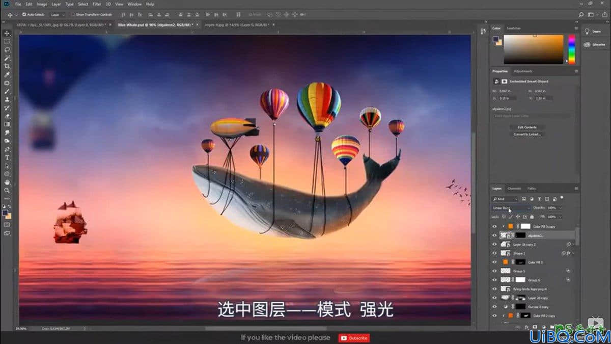Select the Move tool
The width and height of the screenshot is (611, 344).
[7, 33]
